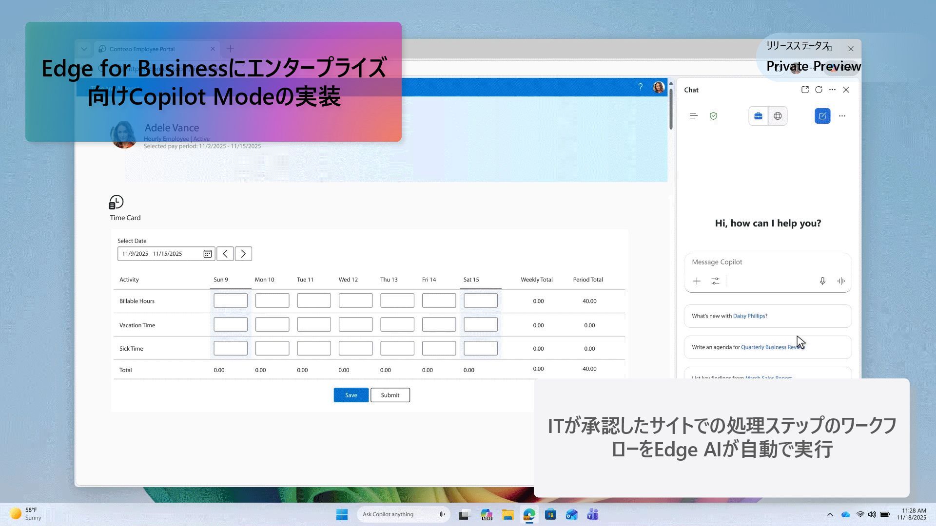Open the chat history hamburger menu
The height and width of the screenshot is (526, 936).
694,116
